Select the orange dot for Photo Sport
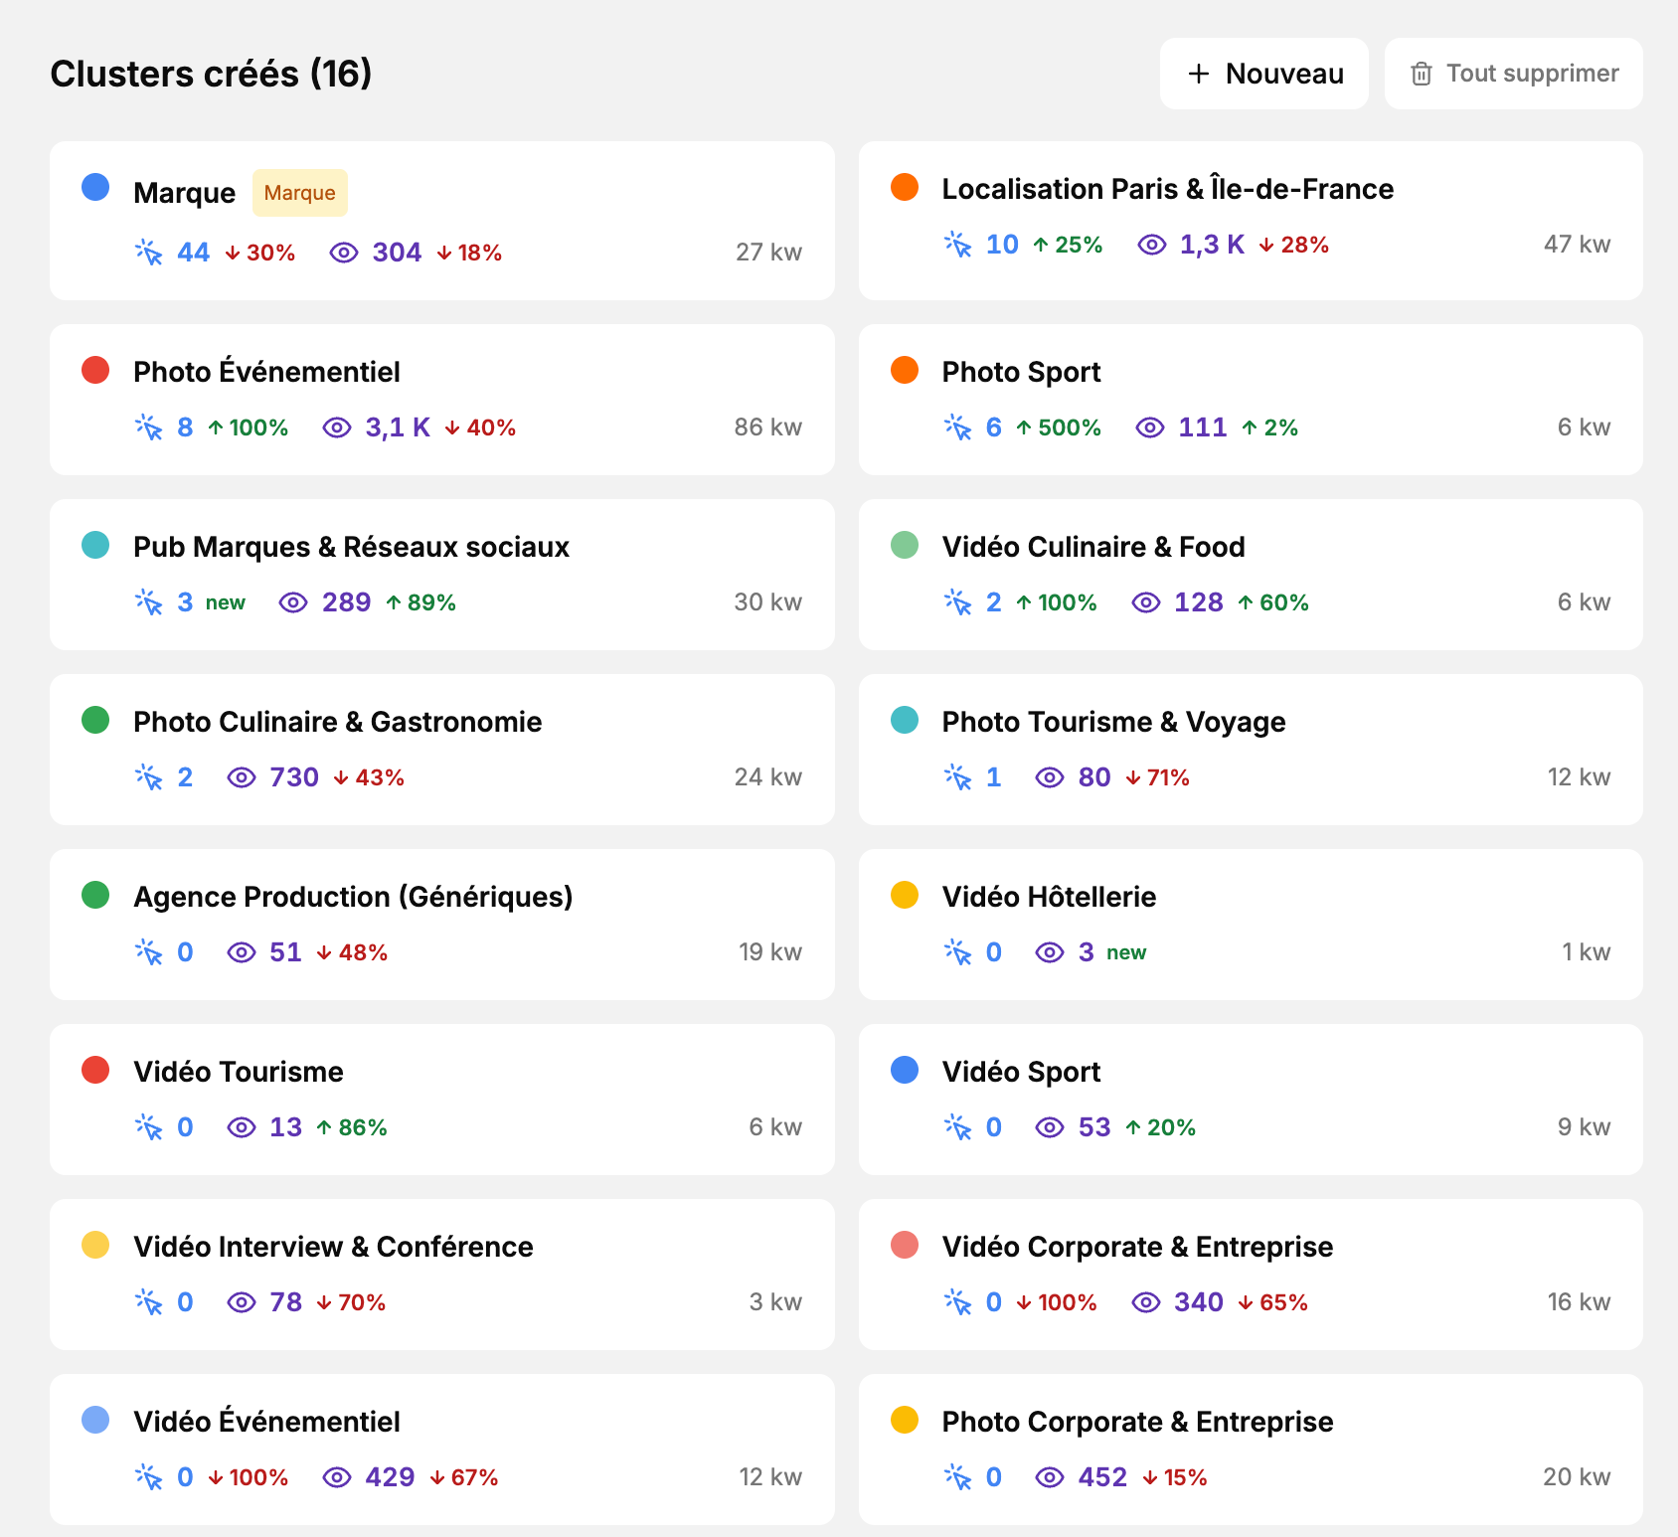 [905, 370]
